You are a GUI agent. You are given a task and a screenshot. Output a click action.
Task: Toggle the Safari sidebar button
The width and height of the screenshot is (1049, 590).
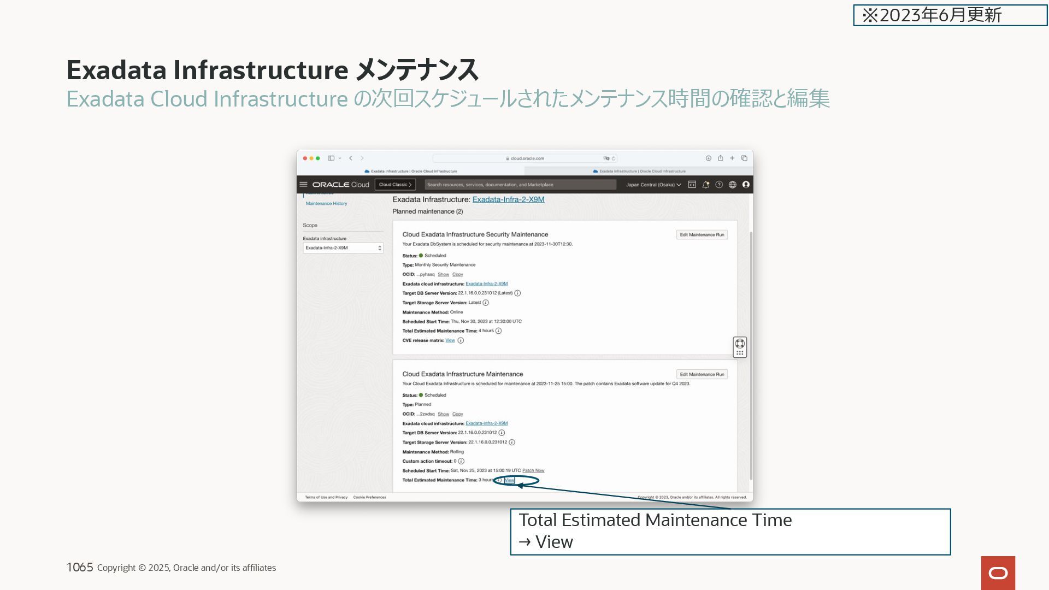point(331,158)
